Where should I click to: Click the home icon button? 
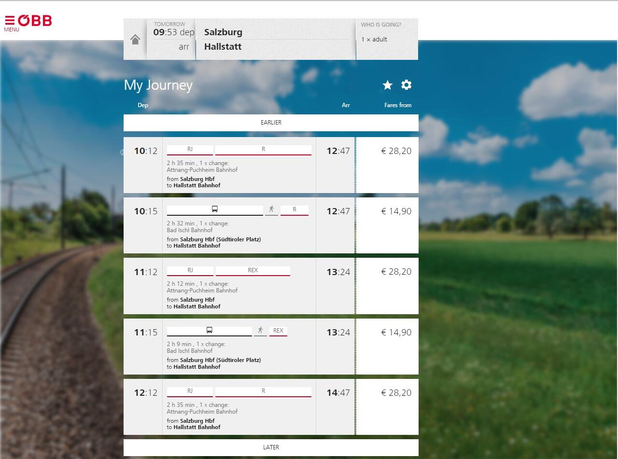click(x=135, y=40)
